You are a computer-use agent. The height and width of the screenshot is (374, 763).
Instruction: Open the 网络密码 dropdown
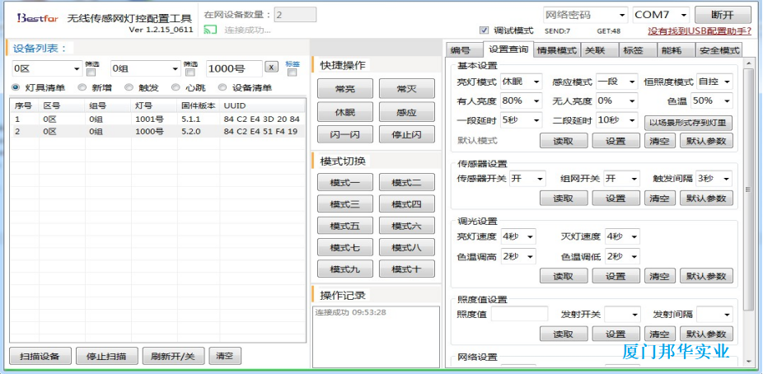tap(585, 15)
